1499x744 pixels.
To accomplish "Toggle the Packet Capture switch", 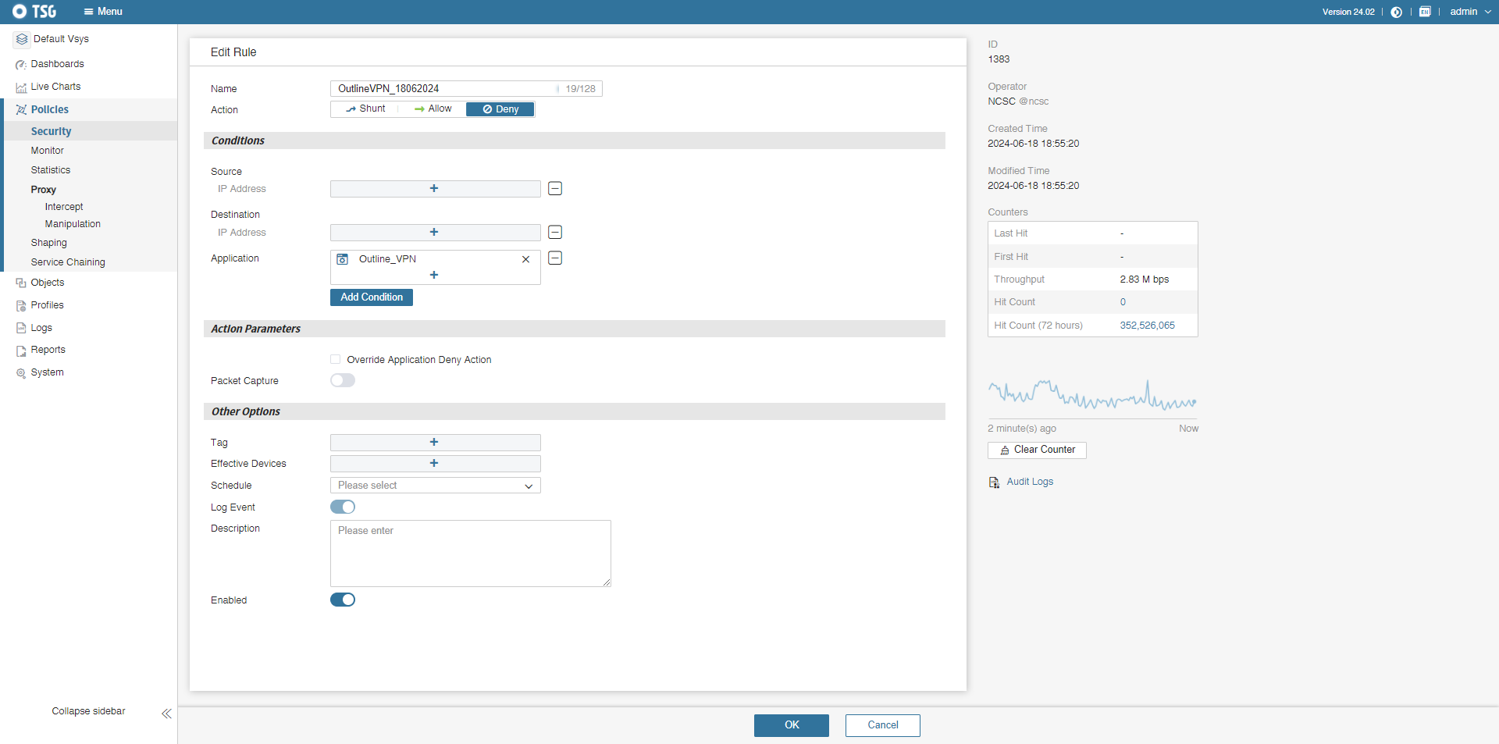I will [x=343, y=381].
